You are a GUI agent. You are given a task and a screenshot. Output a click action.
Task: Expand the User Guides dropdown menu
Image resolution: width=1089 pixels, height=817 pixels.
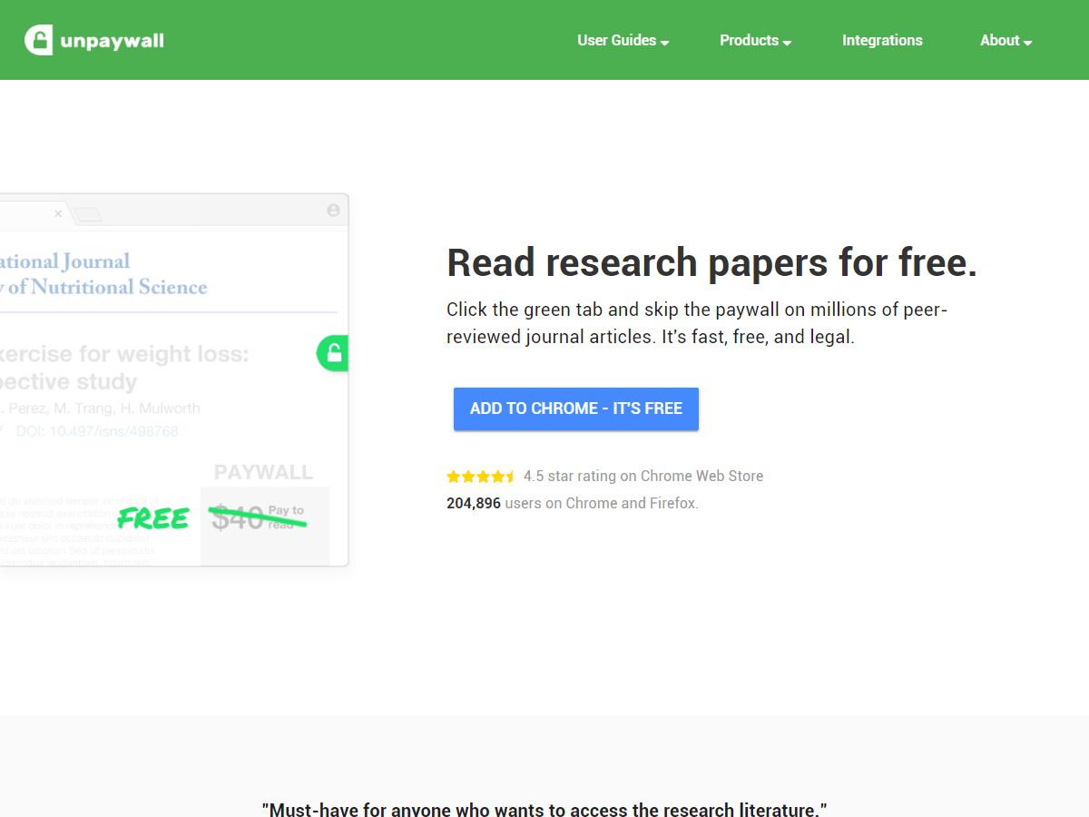[x=623, y=41]
